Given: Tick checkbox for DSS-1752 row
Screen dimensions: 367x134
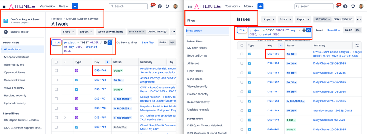Looking at the screenshot, I should (242, 82).
